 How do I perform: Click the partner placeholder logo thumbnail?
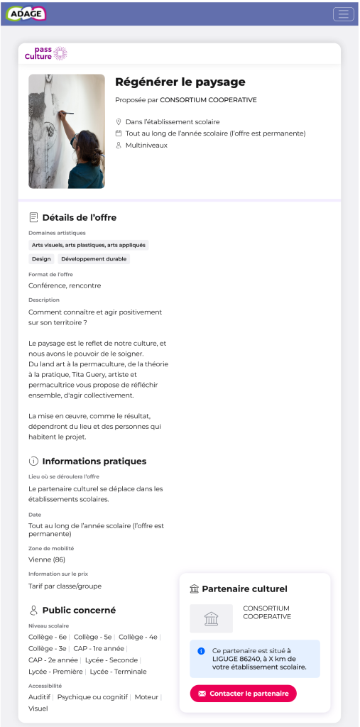tap(211, 618)
